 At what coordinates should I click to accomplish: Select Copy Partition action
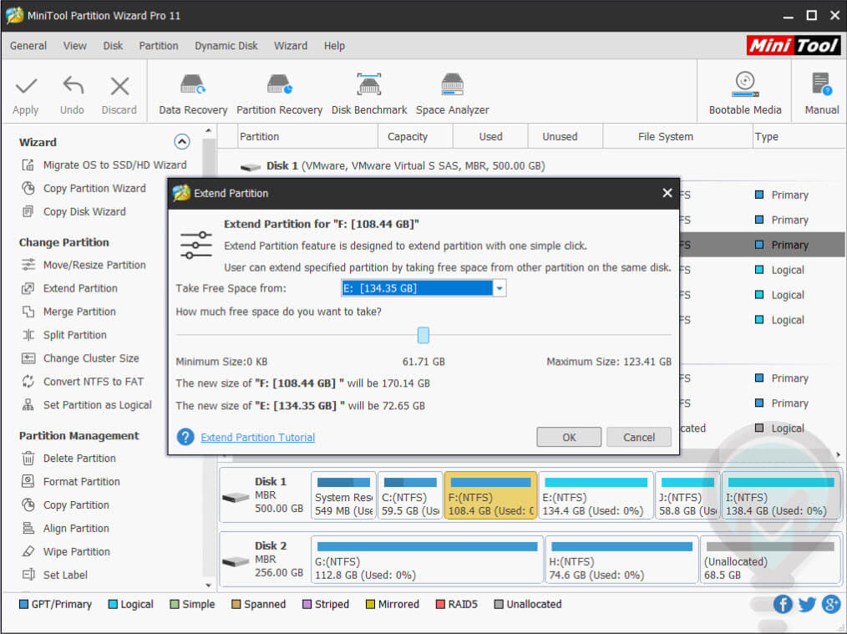point(65,505)
